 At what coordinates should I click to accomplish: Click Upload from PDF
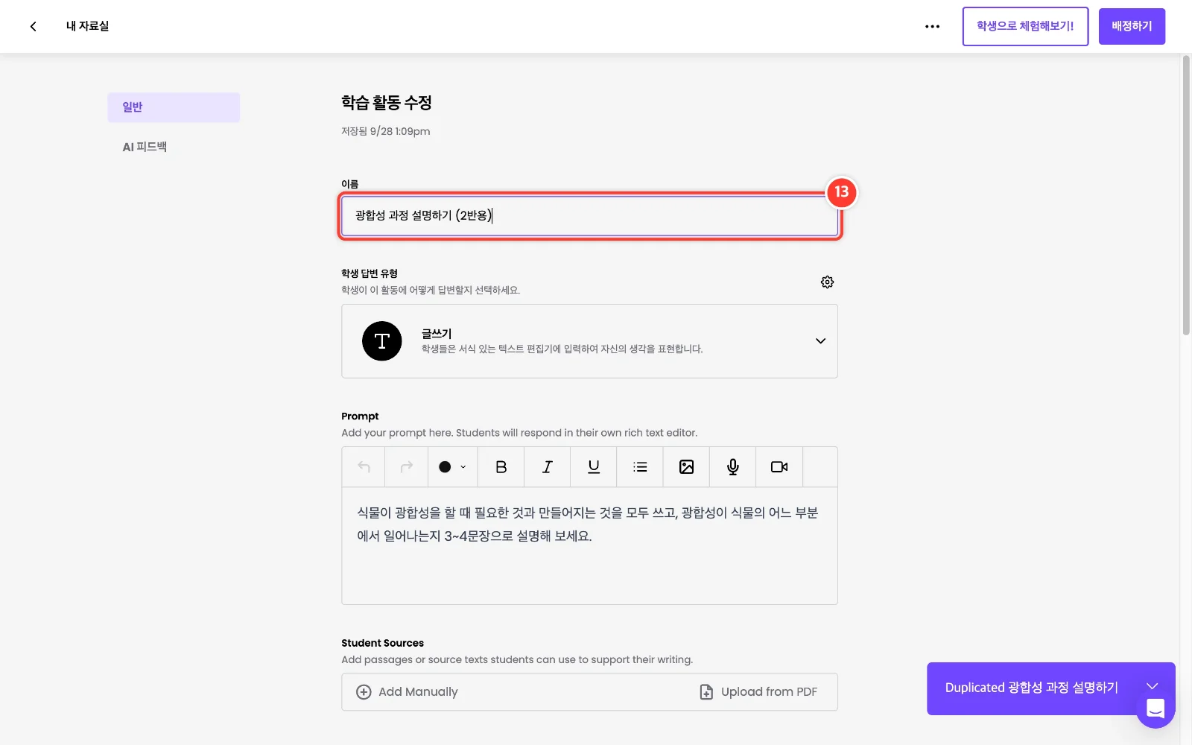coord(758,692)
